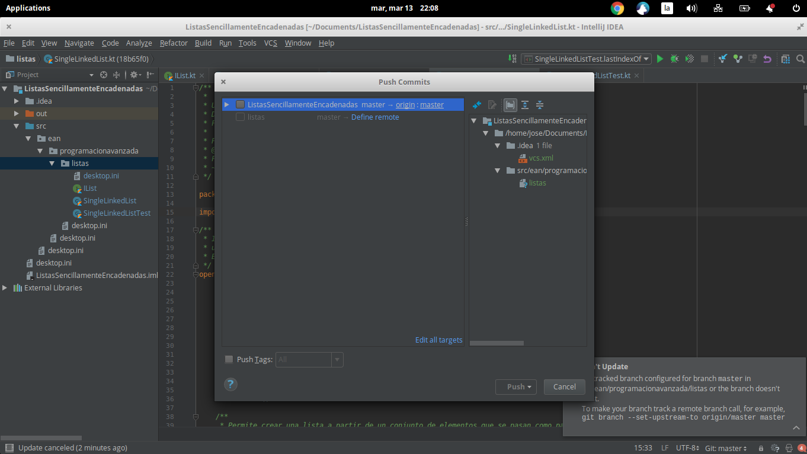Open the VCS menu
The image size is (807, 454).
[x=270, y=43]
